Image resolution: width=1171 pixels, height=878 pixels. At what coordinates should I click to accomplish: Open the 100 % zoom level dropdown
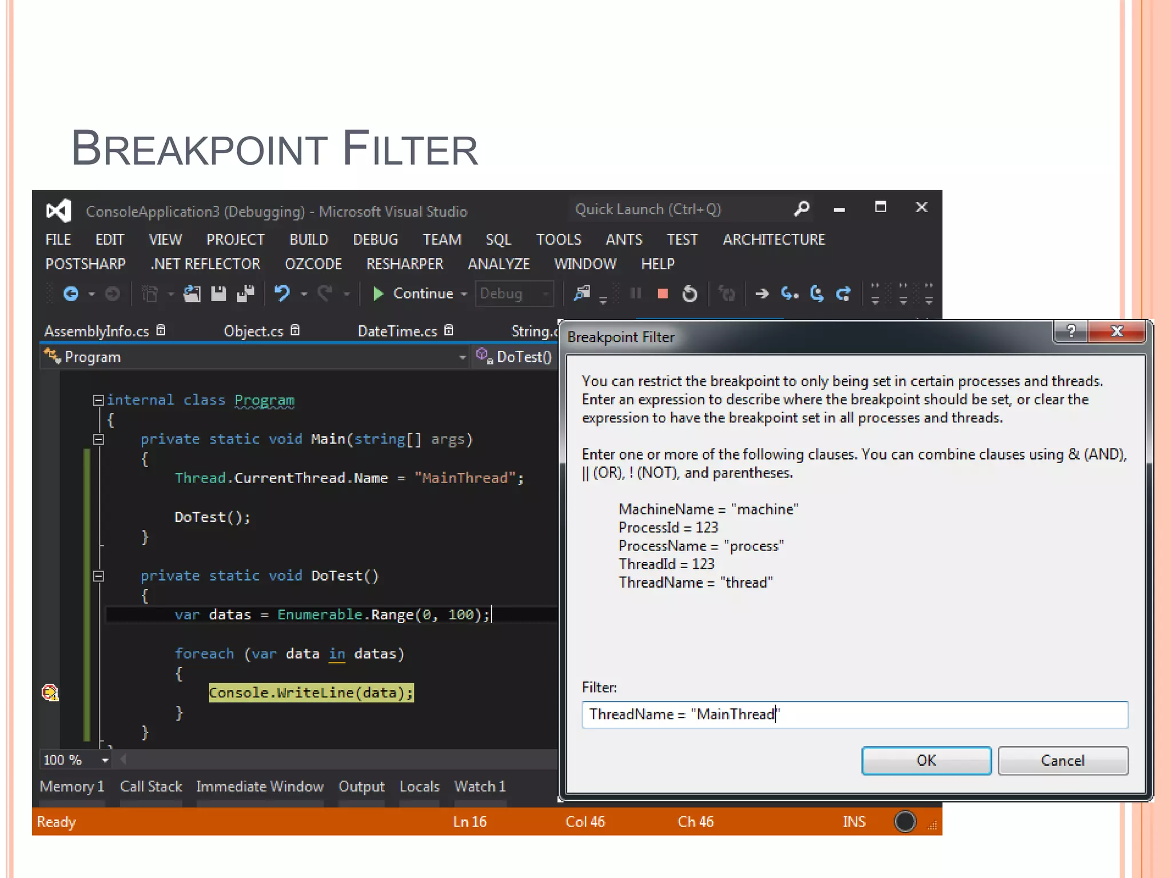[x=105, y=760]
